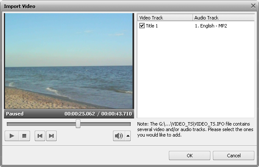
Task: Expand the volume level arrow
Action: tap(128, 136)
